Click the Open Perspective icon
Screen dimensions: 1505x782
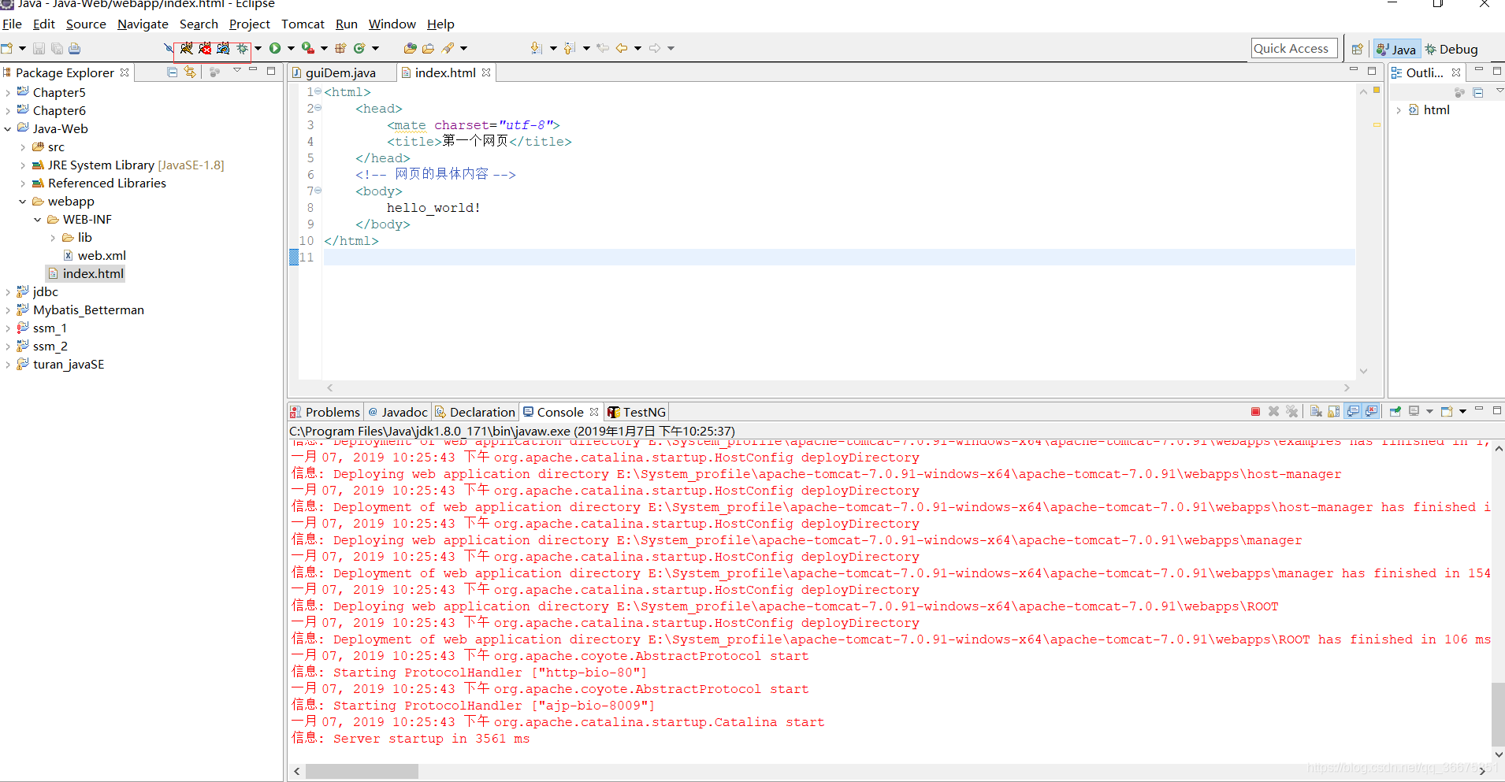pos(1358,49)
